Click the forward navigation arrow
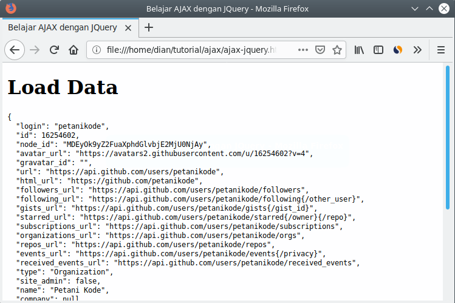455x303 pixels. pyautogui.click(x=35, y=50)
